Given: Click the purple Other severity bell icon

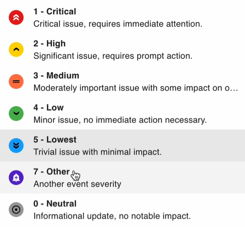Looking at the screenshot, I should pos(16,178).
